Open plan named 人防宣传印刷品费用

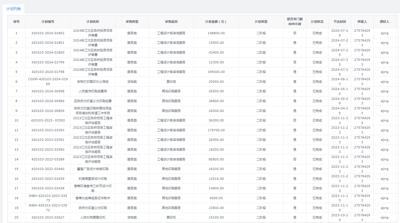[93, 91]
